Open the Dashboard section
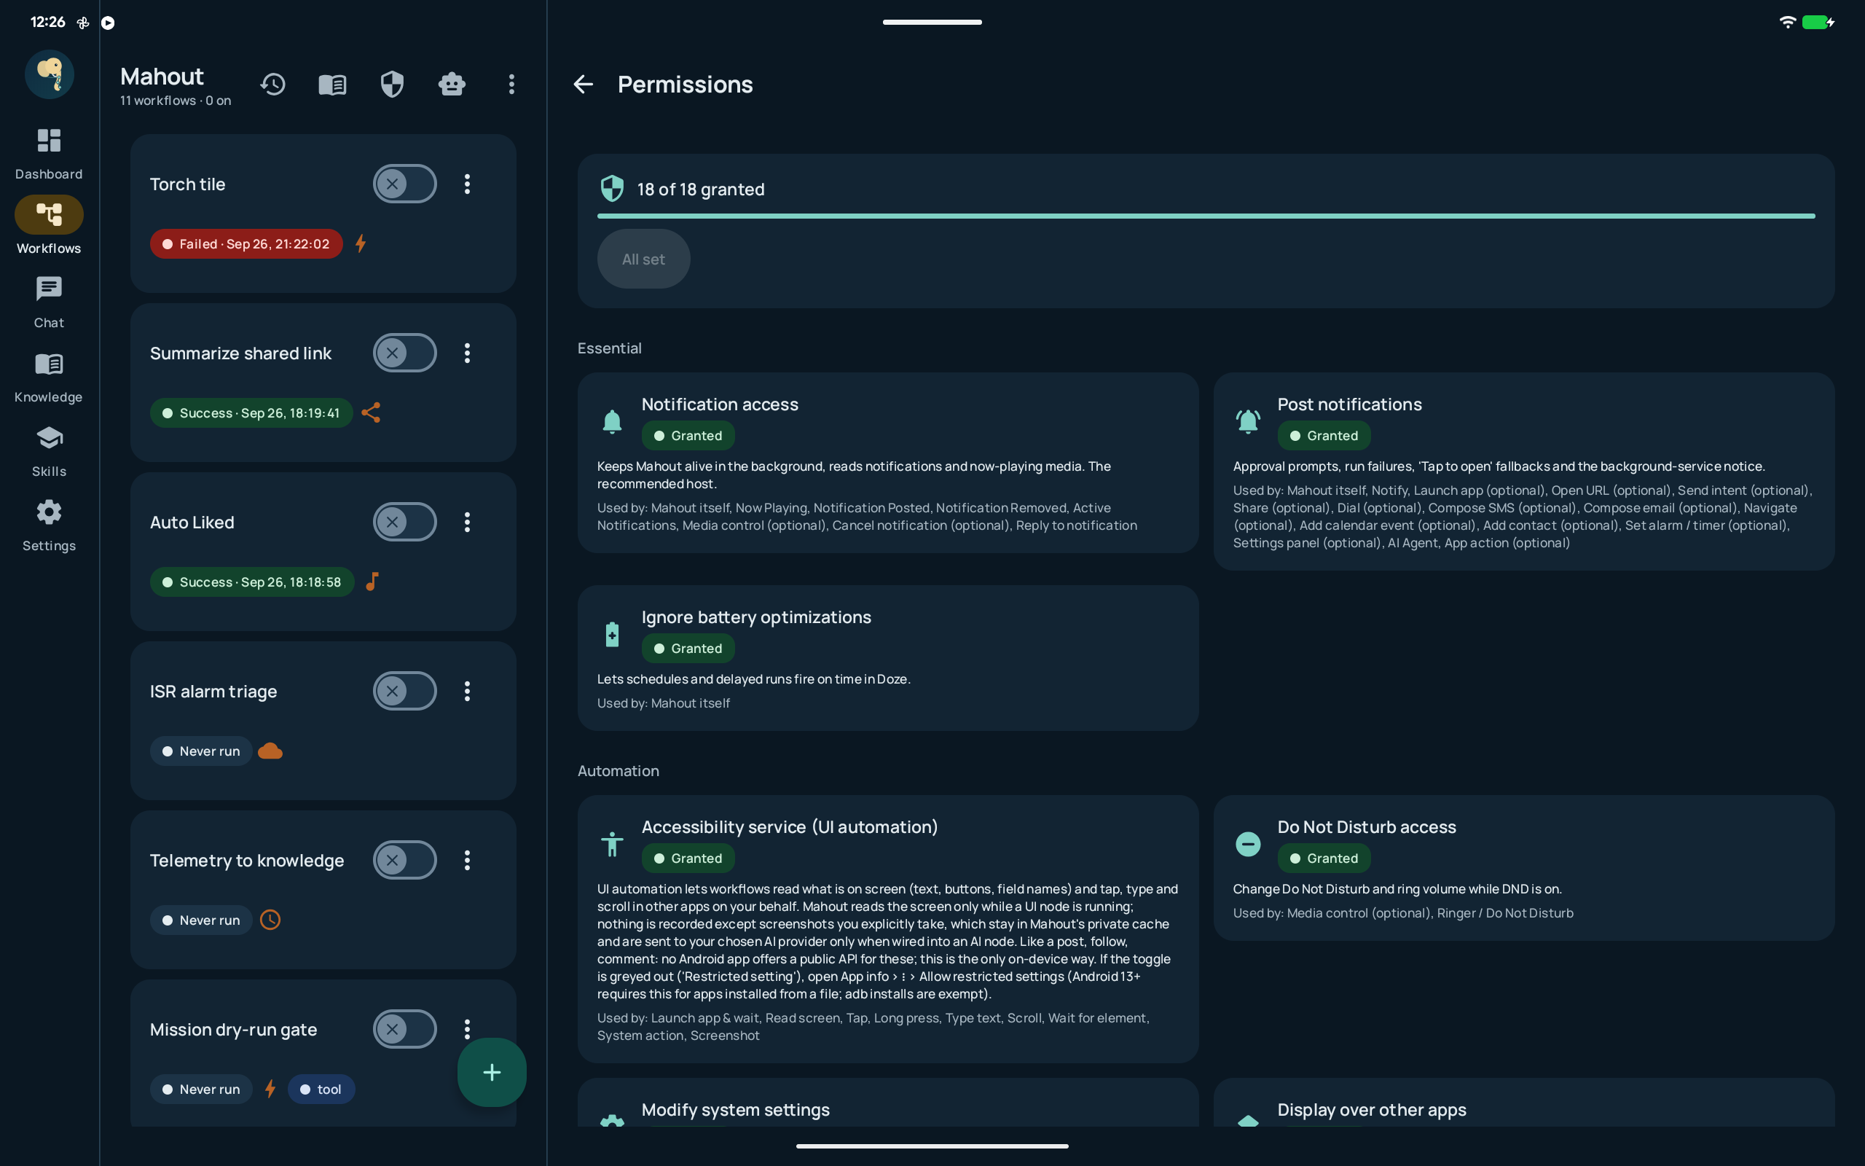Viewport: 1865px width, 1166px height. tap(50, 154)
